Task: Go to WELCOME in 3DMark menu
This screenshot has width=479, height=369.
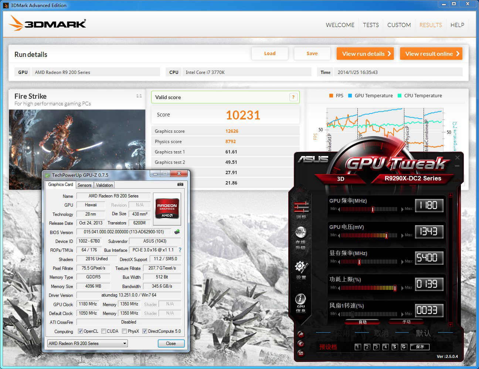Action: tap(340, 25)
